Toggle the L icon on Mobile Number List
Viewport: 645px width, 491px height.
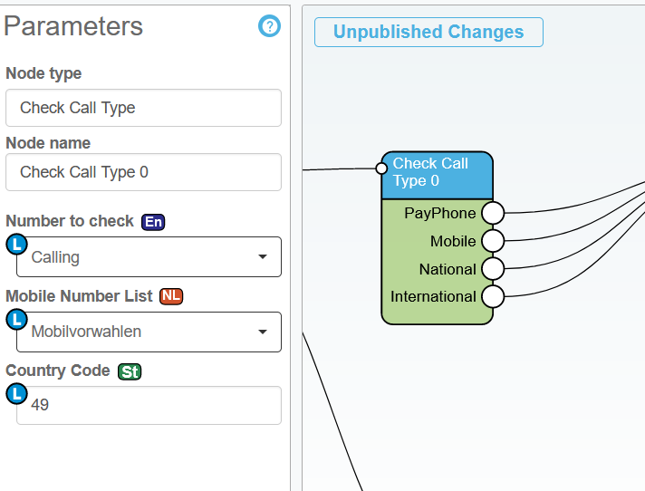pyautogui.click(x=16, y=319)
